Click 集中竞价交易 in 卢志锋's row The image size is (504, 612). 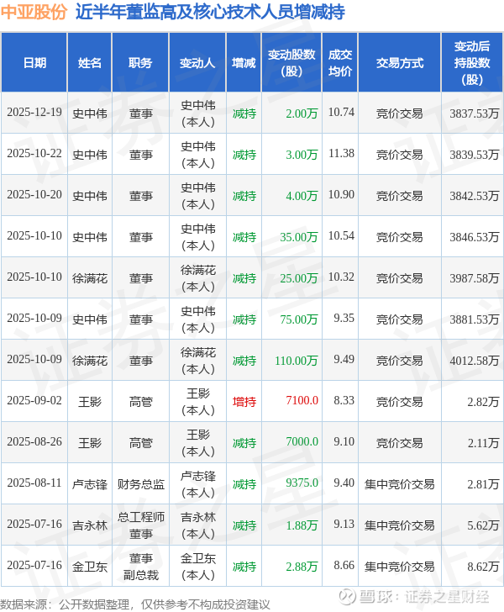click(x=400, y=484)
